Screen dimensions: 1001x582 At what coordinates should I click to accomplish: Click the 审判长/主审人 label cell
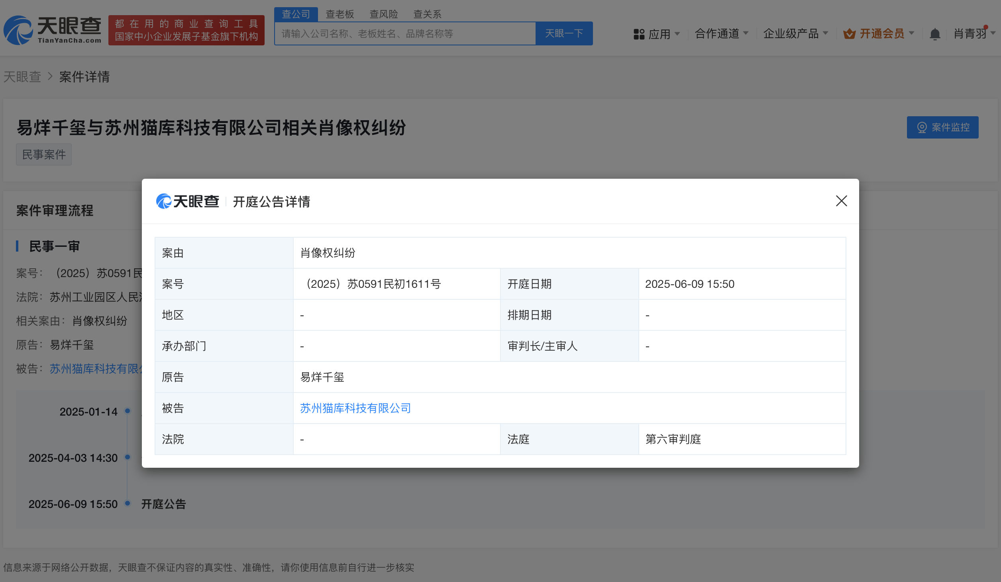[x=569, y=346]
